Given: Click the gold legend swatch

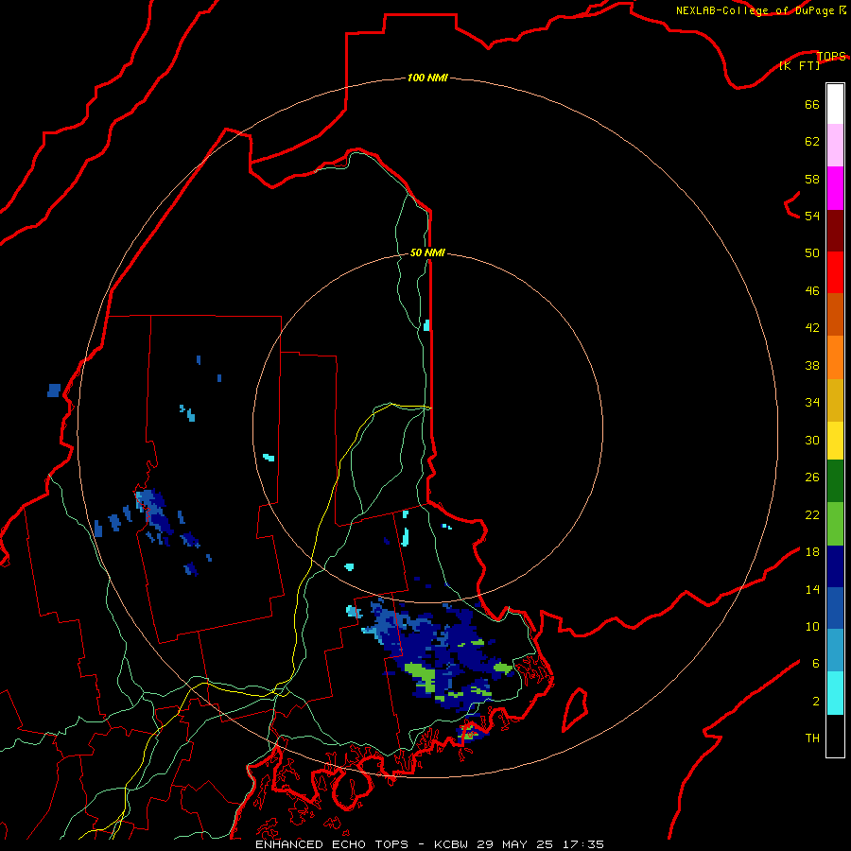Looking at the screenshot, I should click(835, 400).
